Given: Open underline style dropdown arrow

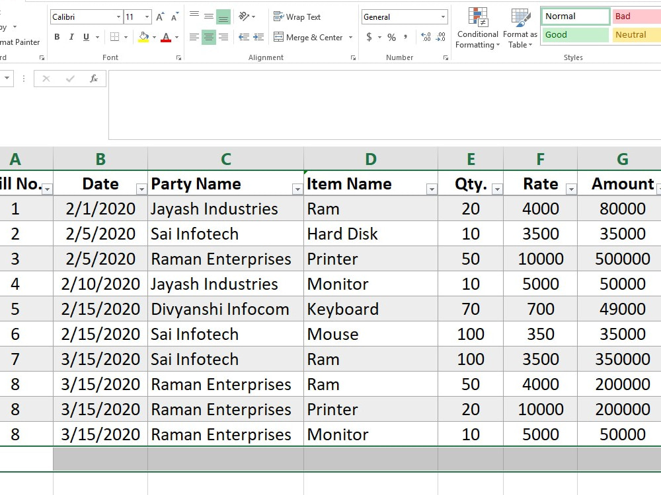Looking at the screenshot, I should (x=97, y=37).
